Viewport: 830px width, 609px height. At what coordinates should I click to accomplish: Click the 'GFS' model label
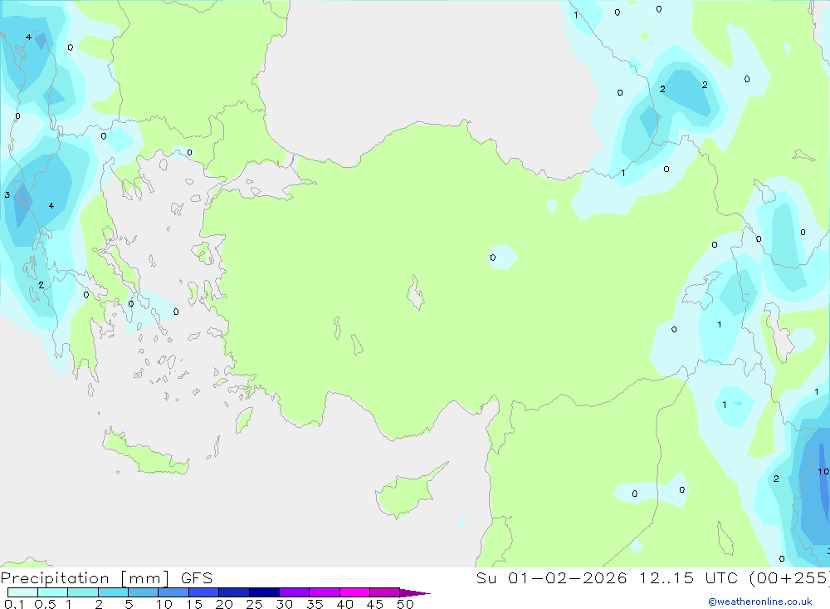pyautogui.click(x=197, y=578)
